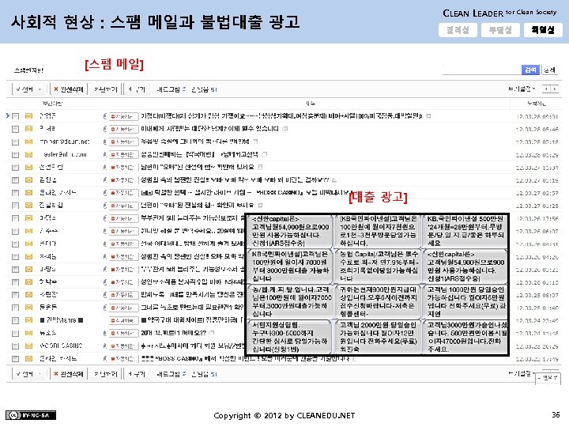Click attachment clip icon in daum.net row
This screenshot has width=569, height=427.
point(105,142)
